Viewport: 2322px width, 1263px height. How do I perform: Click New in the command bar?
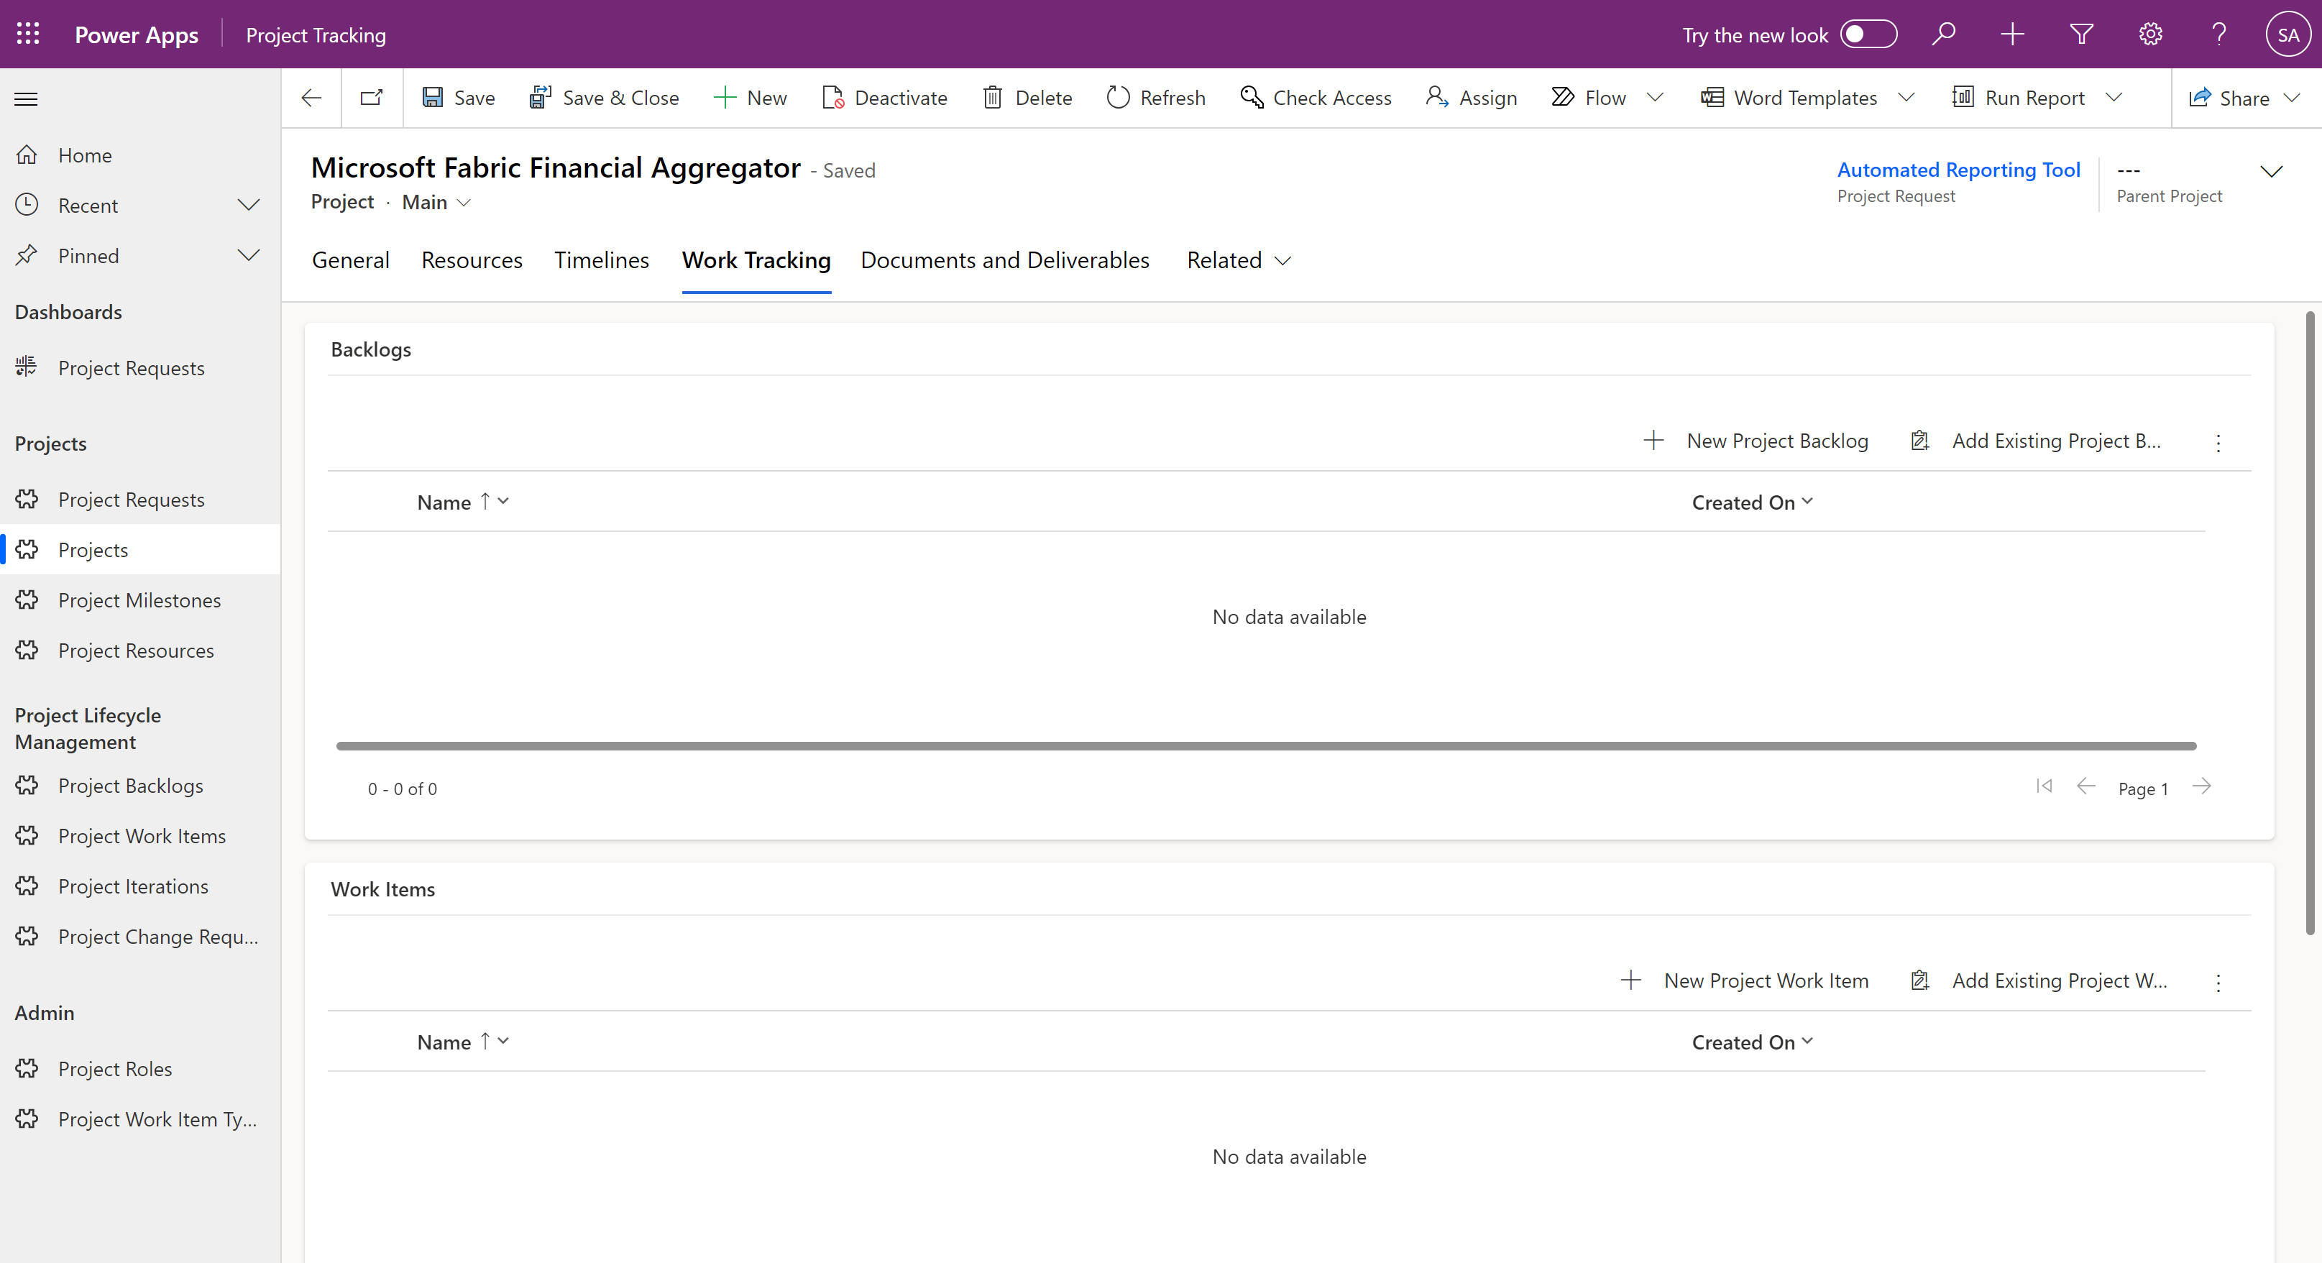(x=750, y=97)
